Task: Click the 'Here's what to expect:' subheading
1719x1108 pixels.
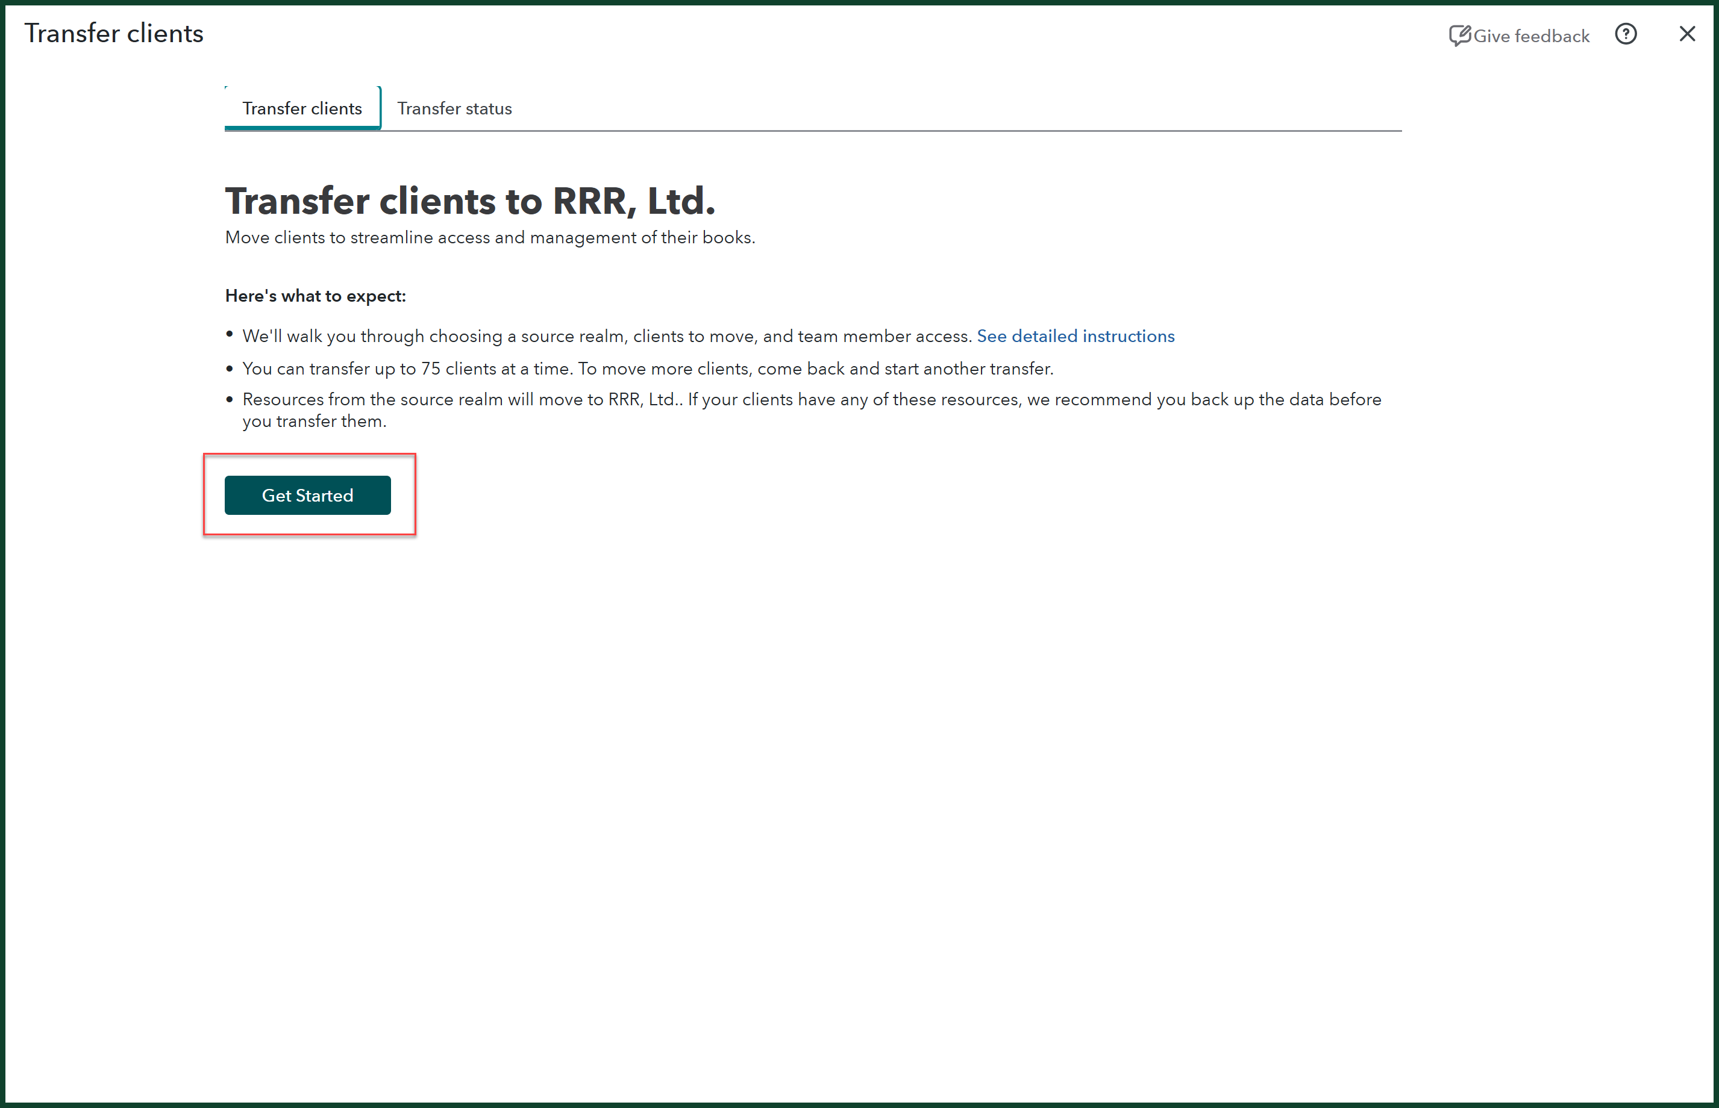Action: point(315,296)
